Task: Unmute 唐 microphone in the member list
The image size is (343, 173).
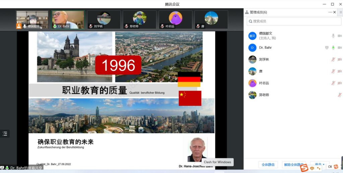Action: [x=333, y=71]
